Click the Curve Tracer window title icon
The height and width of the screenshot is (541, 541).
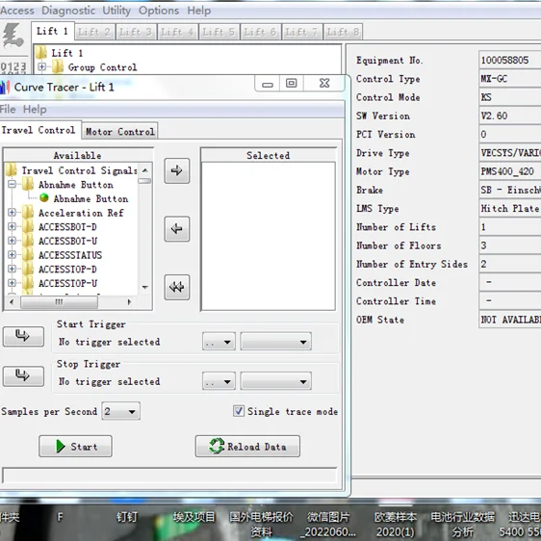[5, 87]
